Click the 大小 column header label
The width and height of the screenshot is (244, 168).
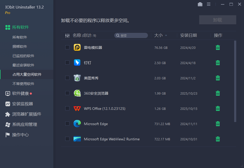click(x=159, y=35)
